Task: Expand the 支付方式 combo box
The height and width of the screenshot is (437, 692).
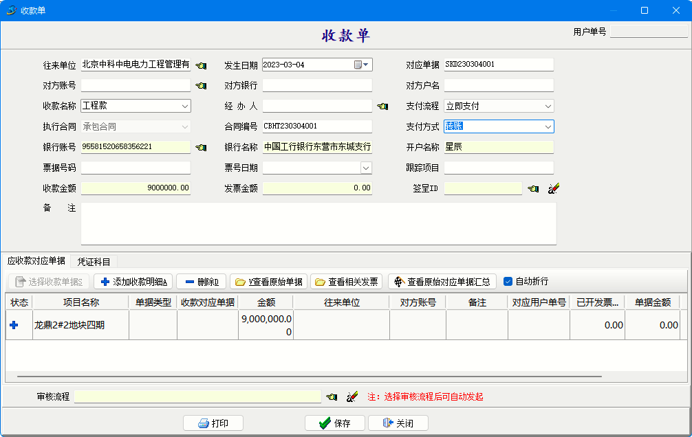Action: coord(548,126)
